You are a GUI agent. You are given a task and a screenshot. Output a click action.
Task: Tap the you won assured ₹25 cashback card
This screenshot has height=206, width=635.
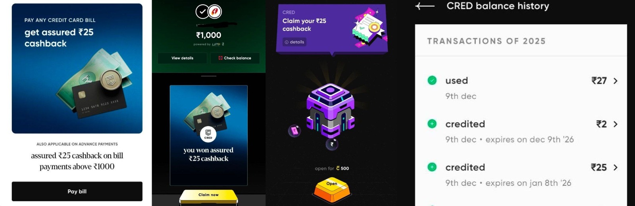pyautogui.click(x=209, y=135)
